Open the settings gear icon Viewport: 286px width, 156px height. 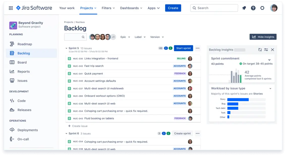(262, 8)
